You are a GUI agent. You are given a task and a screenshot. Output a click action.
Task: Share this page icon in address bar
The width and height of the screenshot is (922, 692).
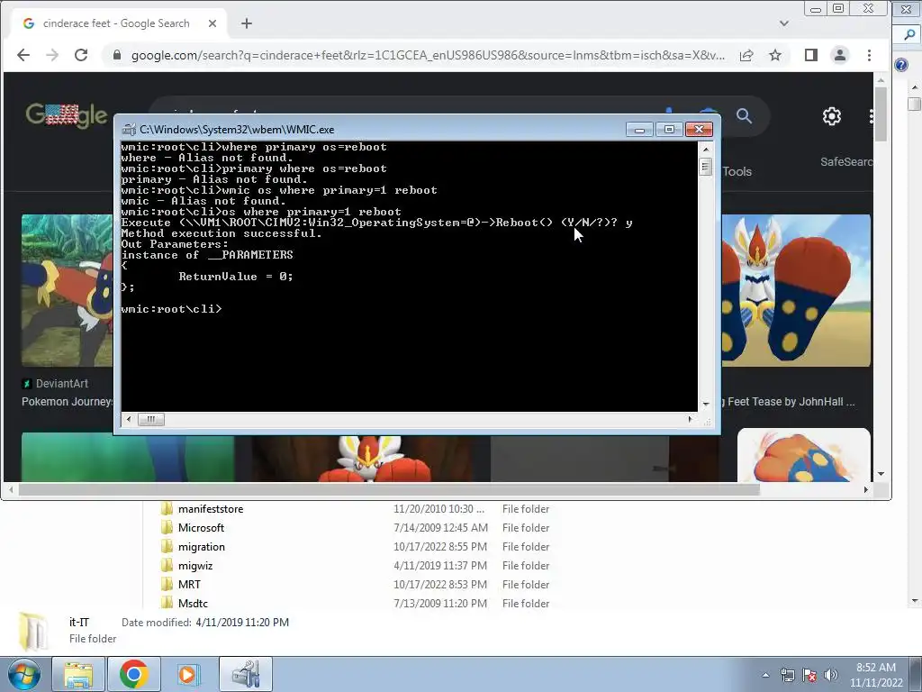[746, 55]
